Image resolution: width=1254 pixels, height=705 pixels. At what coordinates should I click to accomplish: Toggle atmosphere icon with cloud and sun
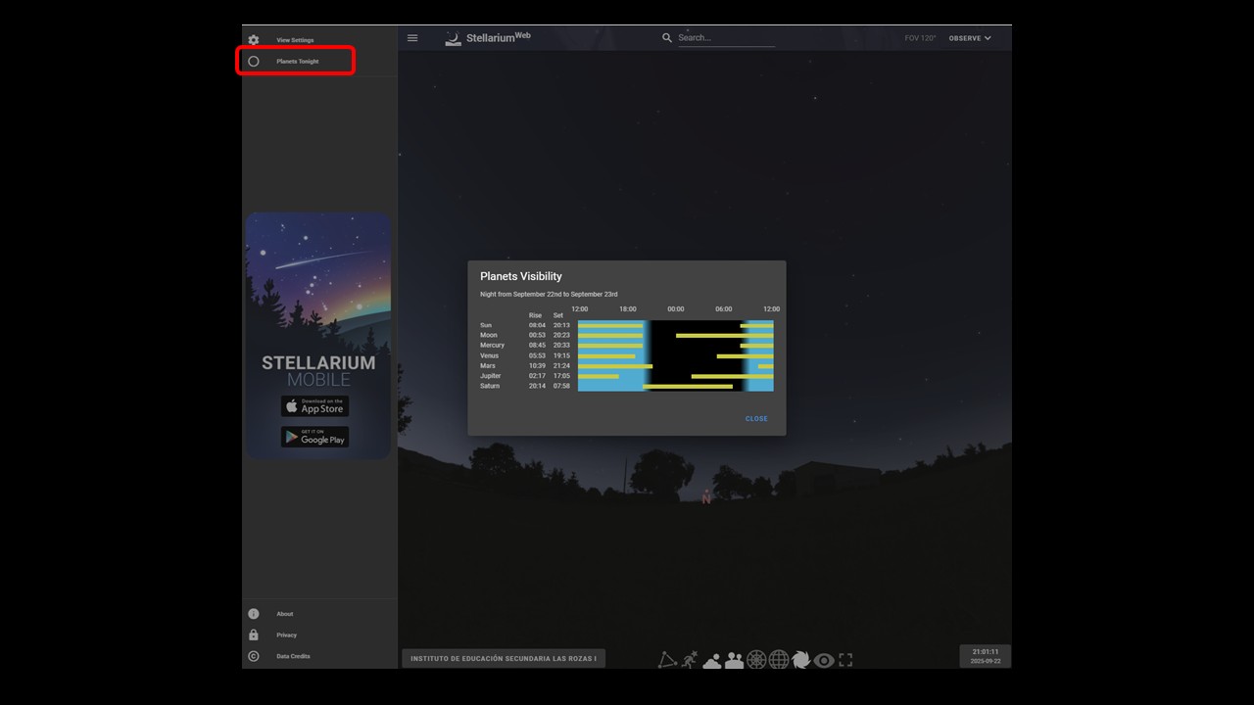tap(711, 660)
